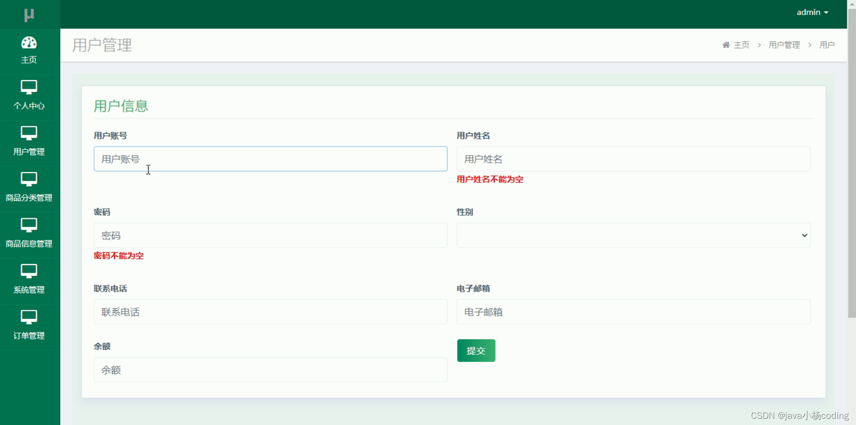Click the 联系电话 field label
The height and width of the screenshot is (425, 856).
tap(110, 288)
